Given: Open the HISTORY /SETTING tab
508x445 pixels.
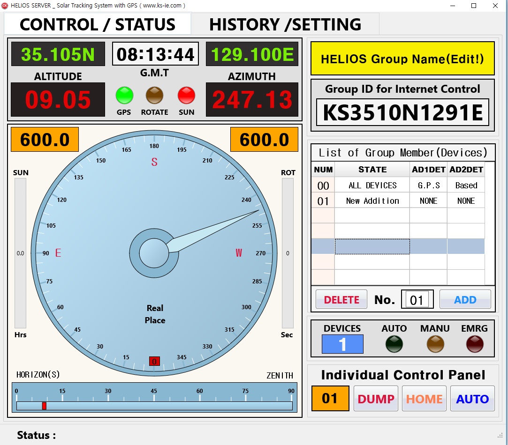Looking at the screenshot, I should 285,24.
